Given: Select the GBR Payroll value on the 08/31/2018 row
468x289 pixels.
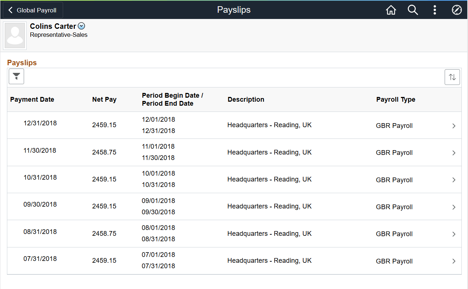Looking at the screenshot, I should click(394, 234).
